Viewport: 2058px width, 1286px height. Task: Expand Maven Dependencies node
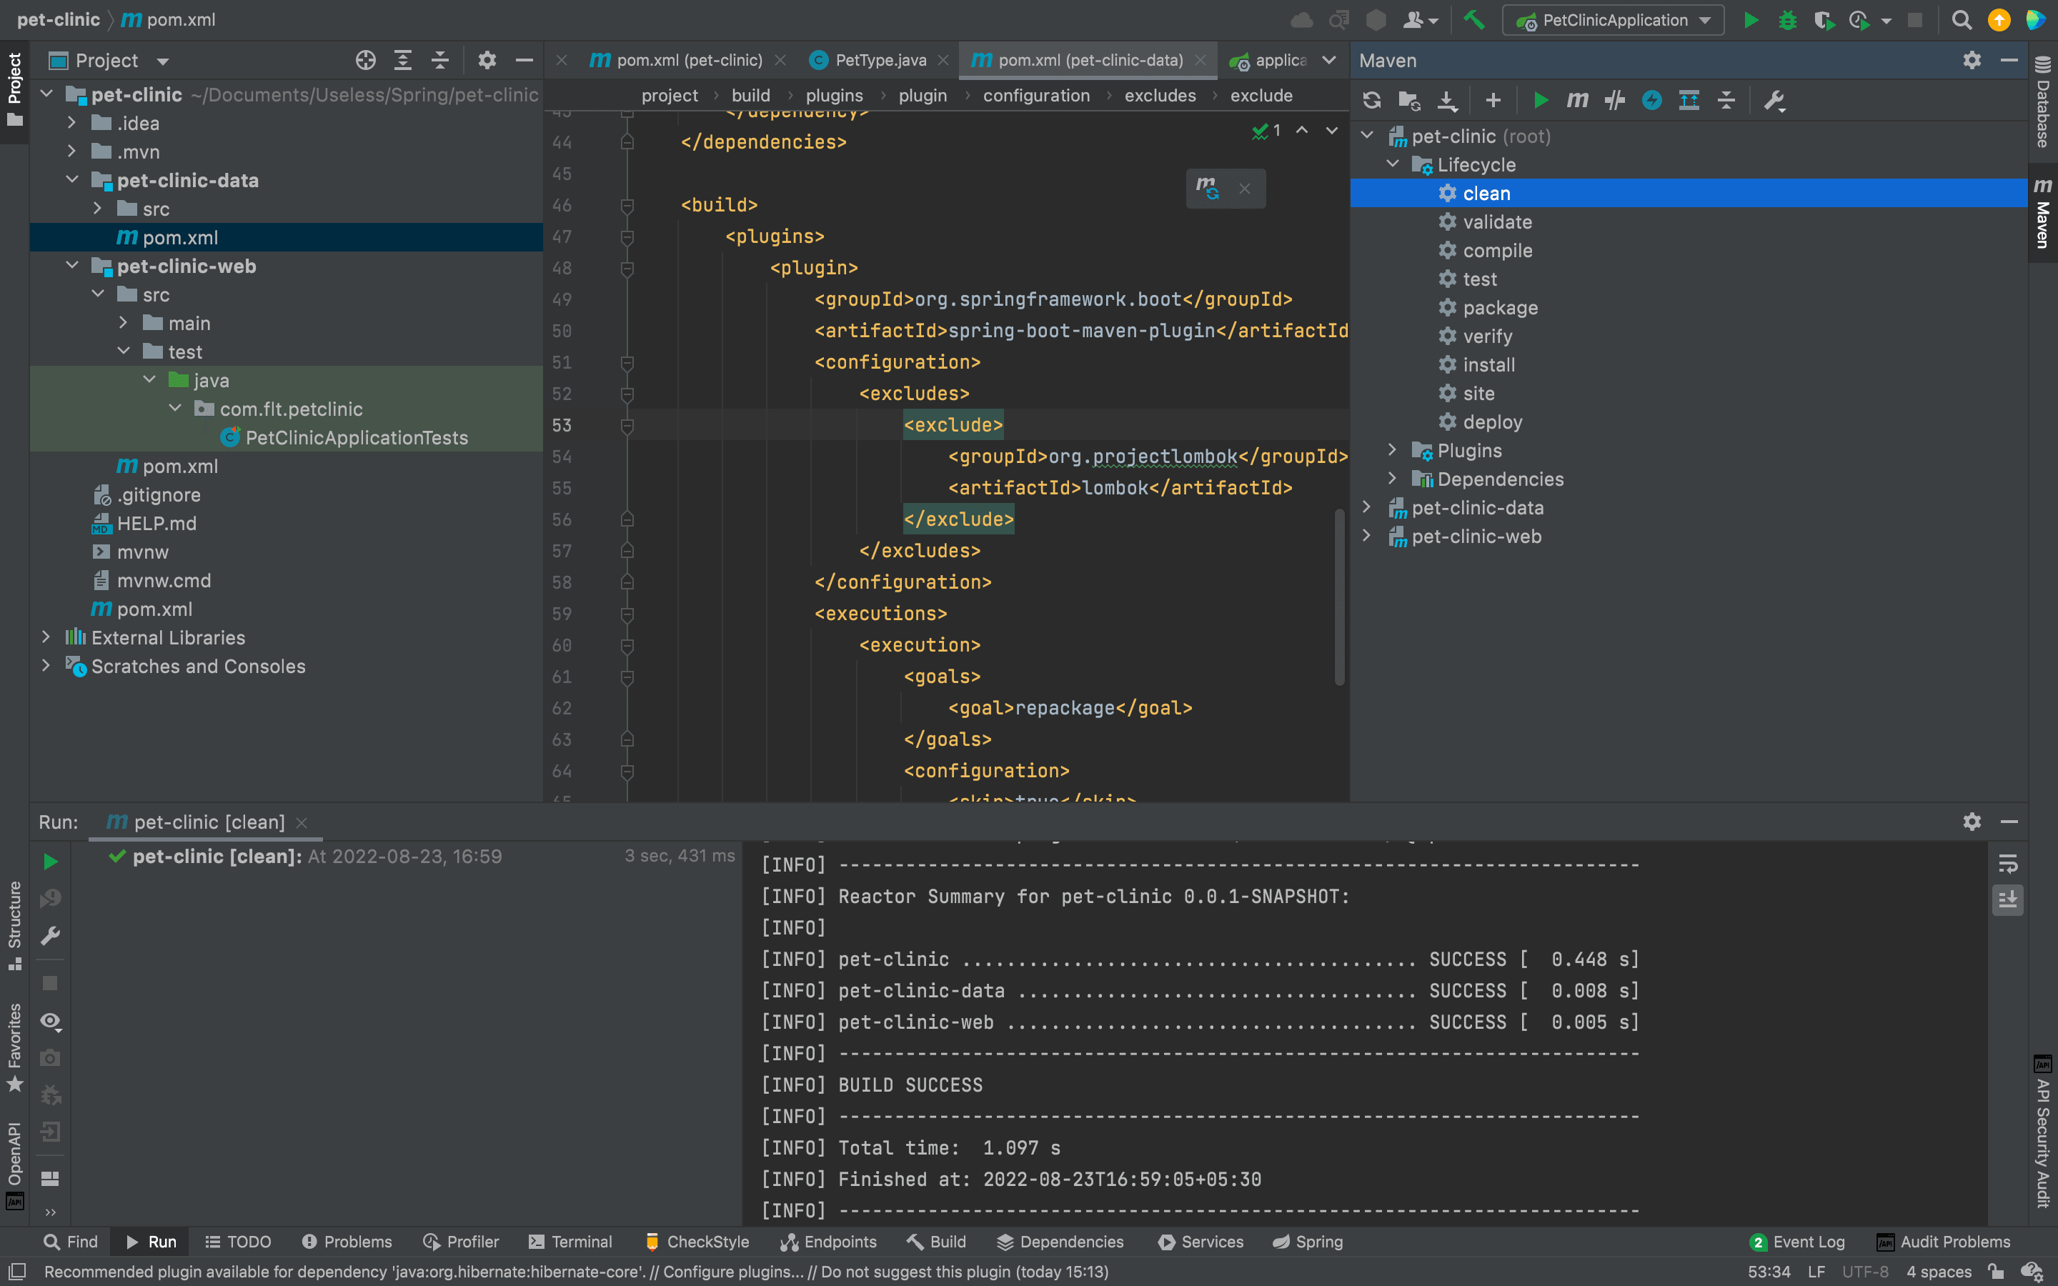point(1393,479)
